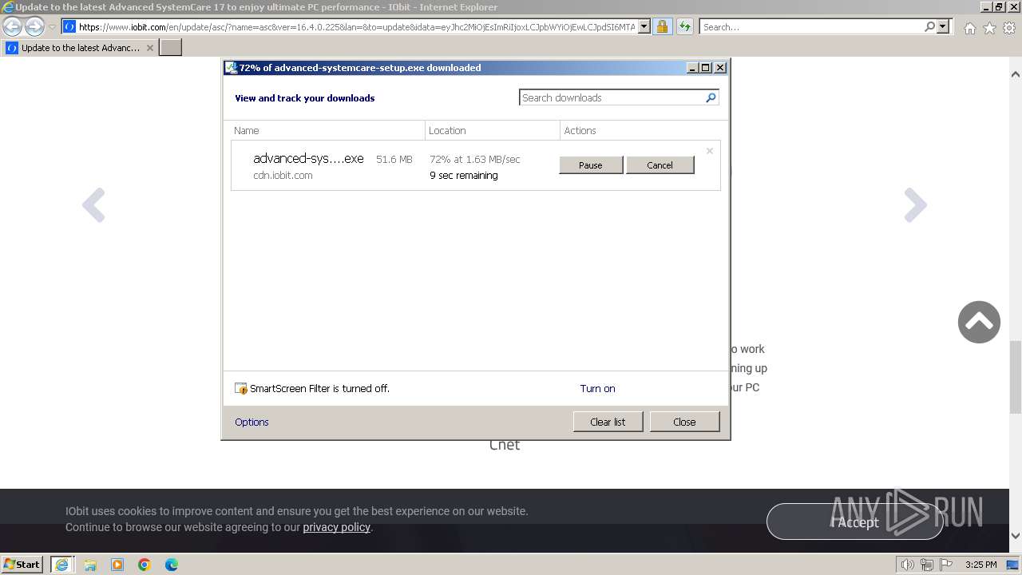Launch Microsoft Edge from taskbar

point(172,565)
